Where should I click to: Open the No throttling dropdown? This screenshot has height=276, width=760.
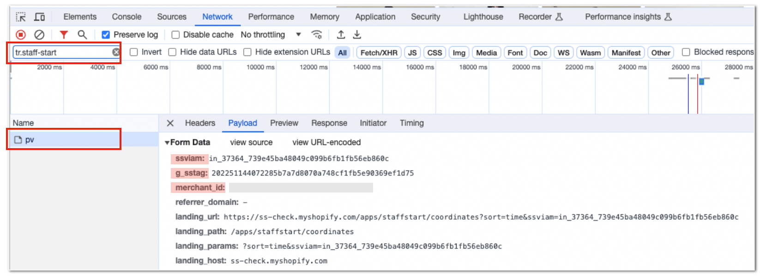(271, 35)
